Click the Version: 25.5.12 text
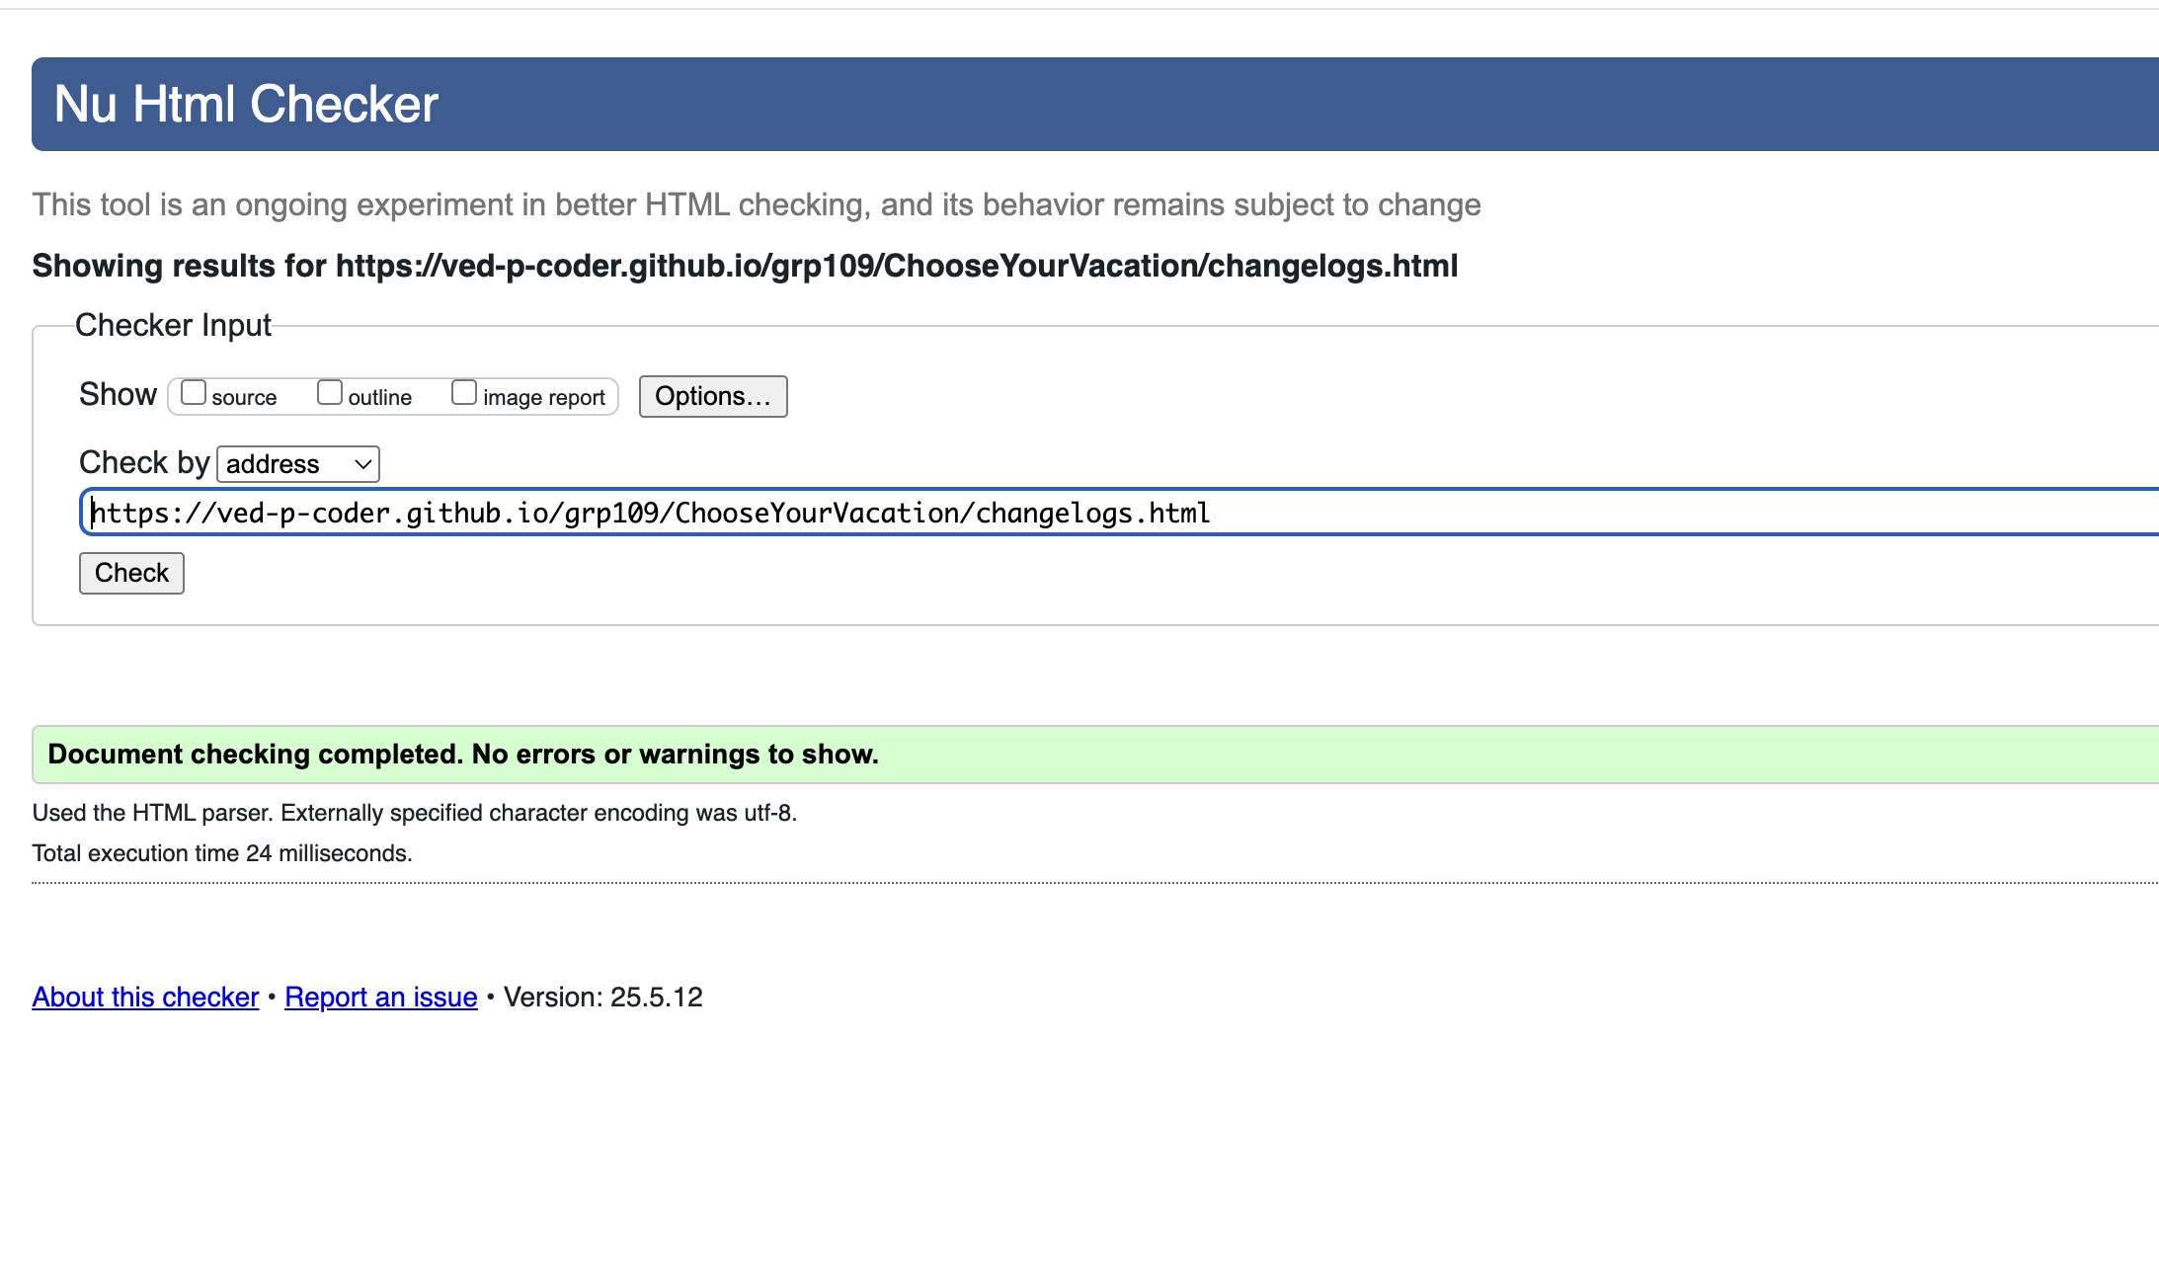The image size is (2159, 1278). click(x=603, y=998)
